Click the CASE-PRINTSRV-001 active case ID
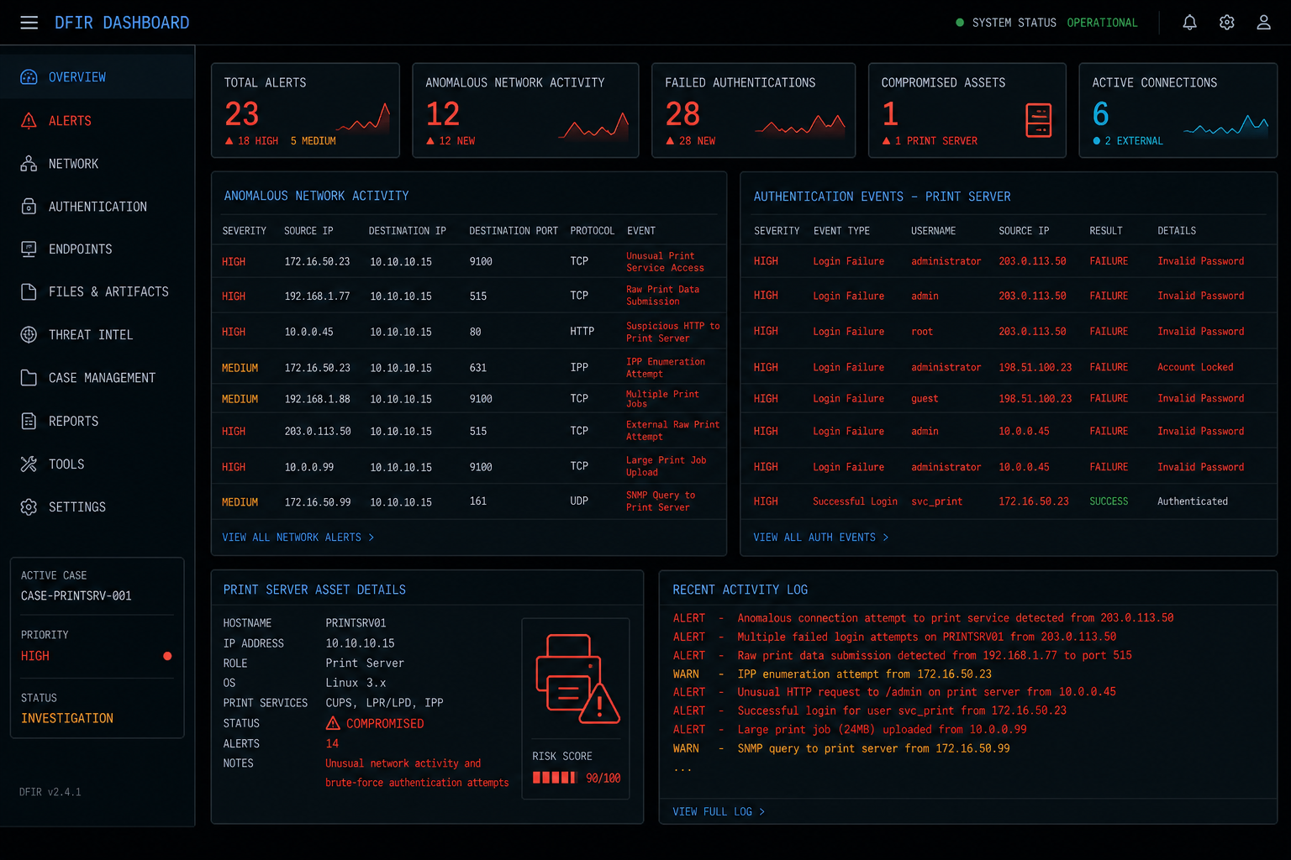The width and height of the screenshot is (1291, 860). [76, 596]
